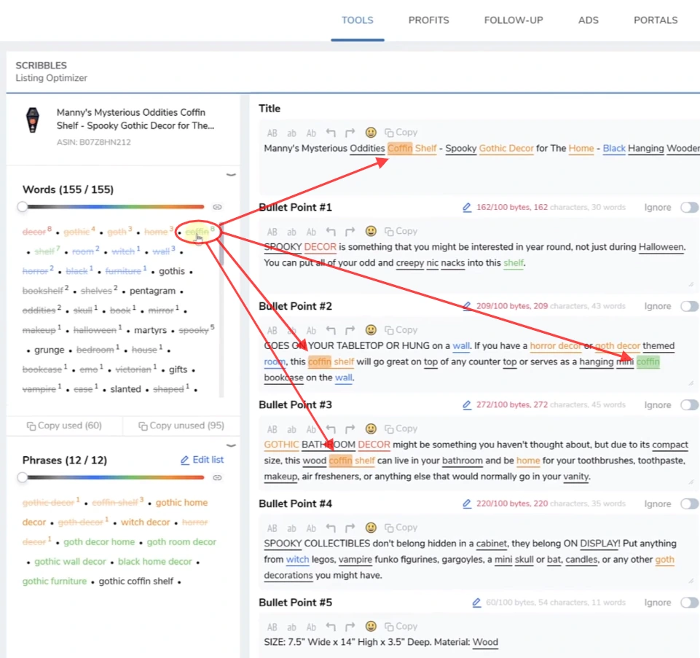Collapse the Words panel section
Viewport: 700px width, 658px height.
pyautogui.click(x=231, y=175)
